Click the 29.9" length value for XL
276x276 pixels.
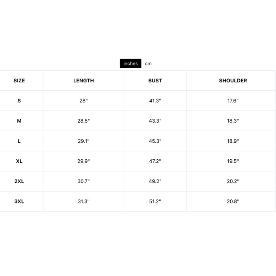(84, 161)
